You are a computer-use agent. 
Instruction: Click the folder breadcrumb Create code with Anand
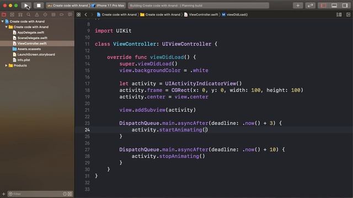coord(161,15)
